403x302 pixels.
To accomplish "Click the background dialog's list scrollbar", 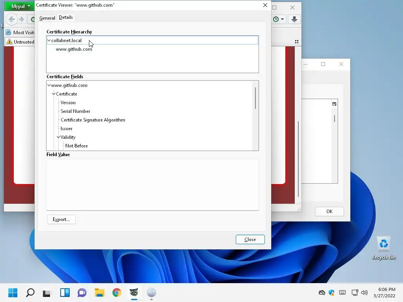I will [335, 118].
